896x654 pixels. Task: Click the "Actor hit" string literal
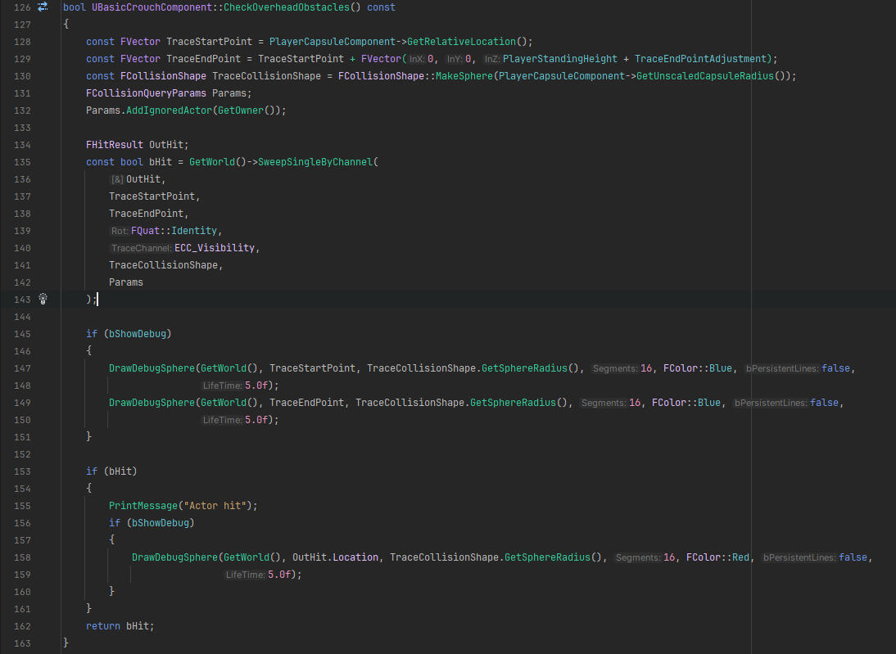click(x=217, y=506)
